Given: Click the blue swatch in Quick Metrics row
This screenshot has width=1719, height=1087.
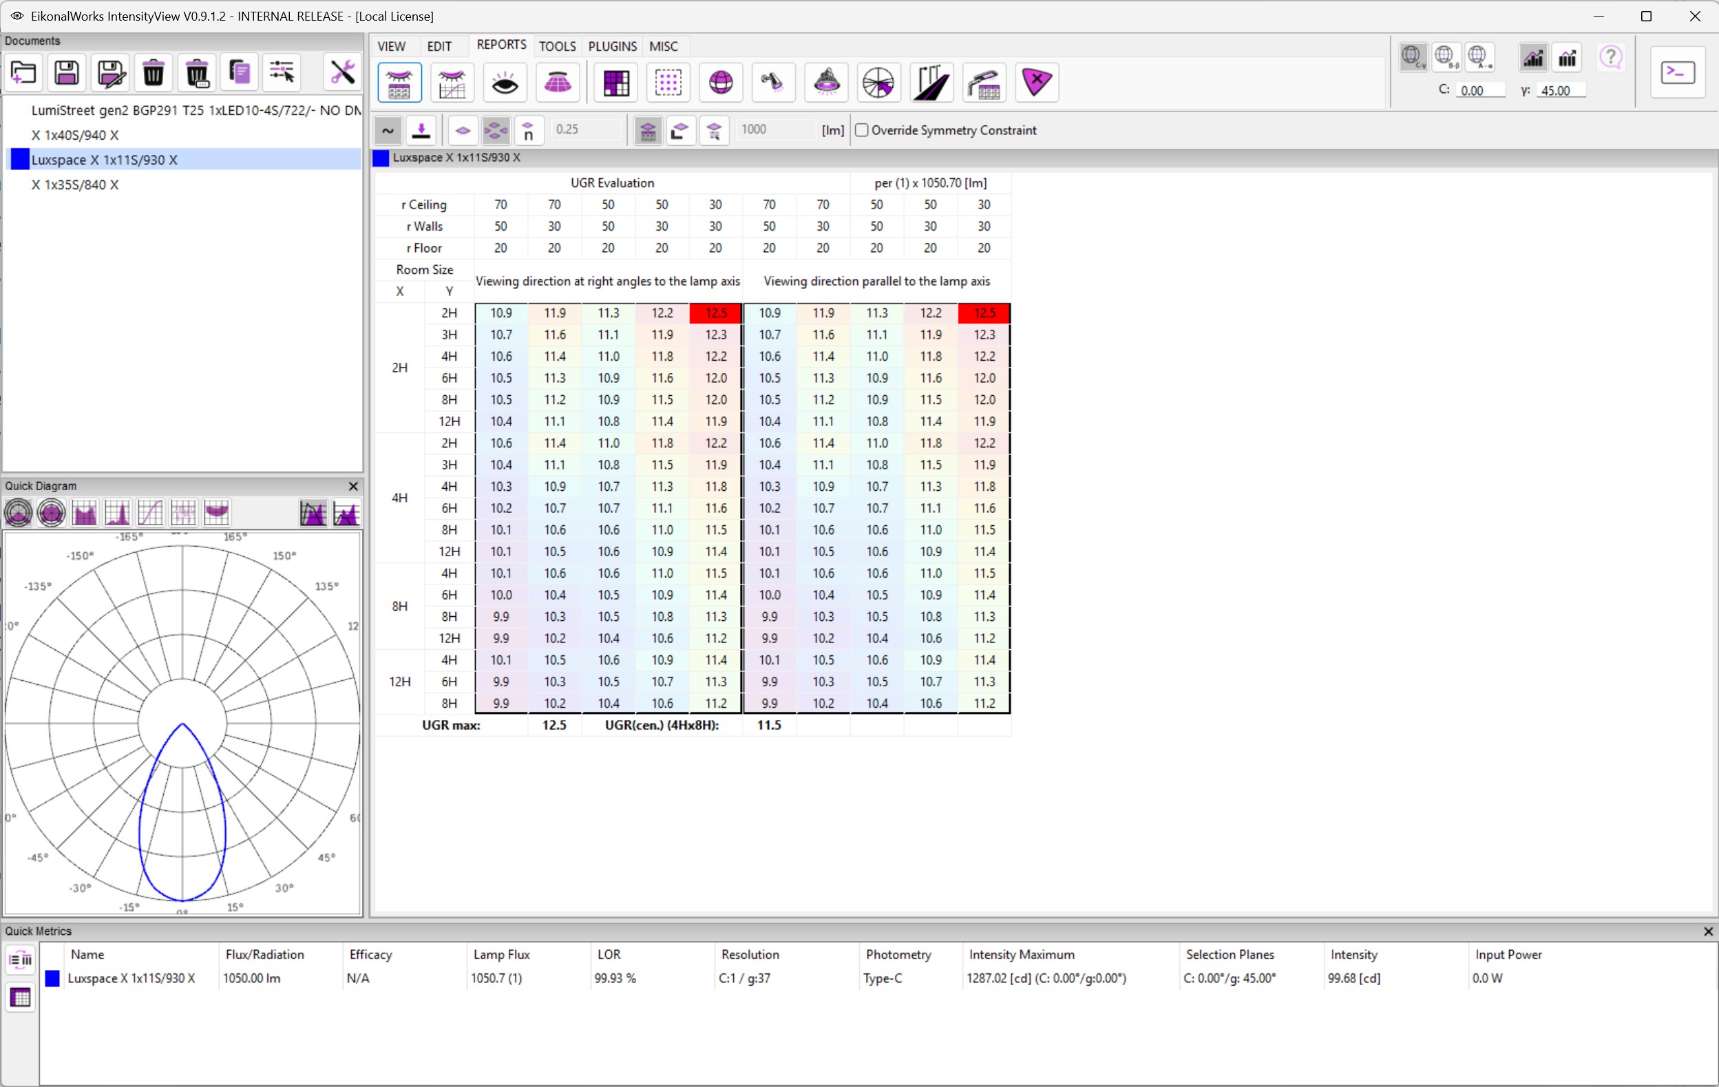Looking at the screenshot, I should pyautogui.click(x=52, y=978).
